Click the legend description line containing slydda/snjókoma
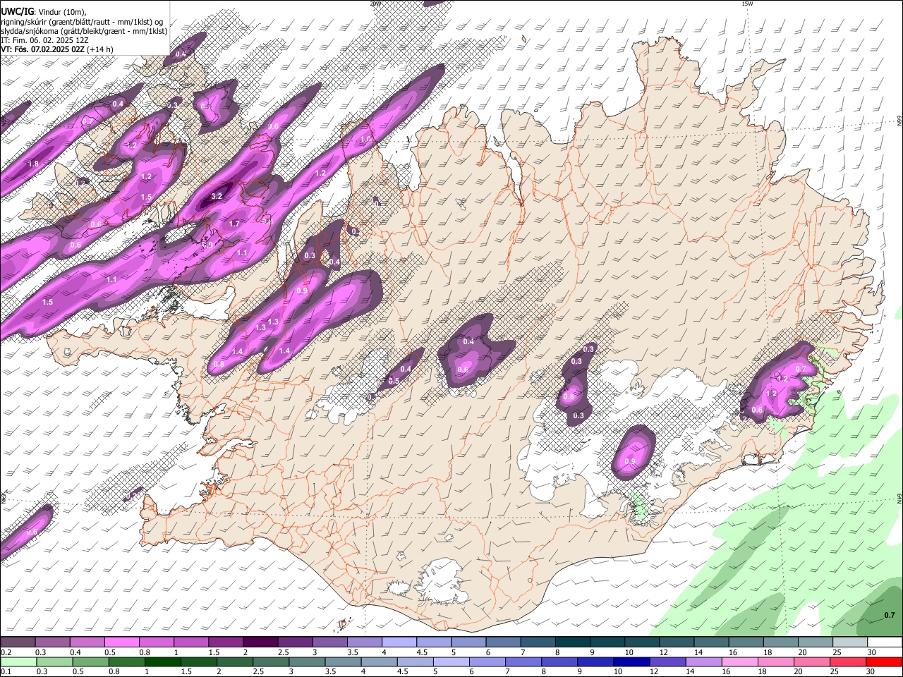This screenshot has height=677, width=903. (x=84, y=31)
